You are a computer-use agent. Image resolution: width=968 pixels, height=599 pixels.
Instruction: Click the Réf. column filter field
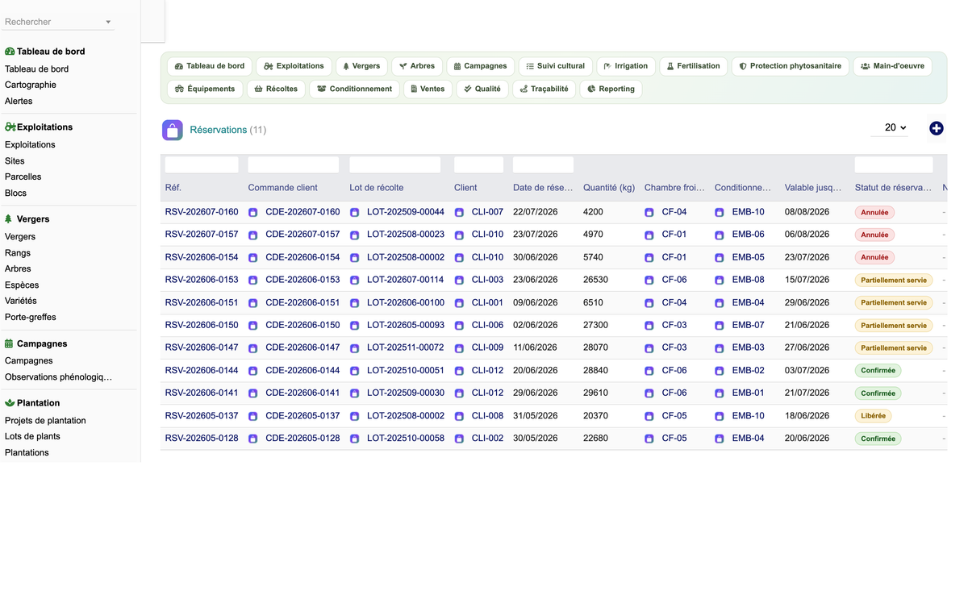point(202,164)
